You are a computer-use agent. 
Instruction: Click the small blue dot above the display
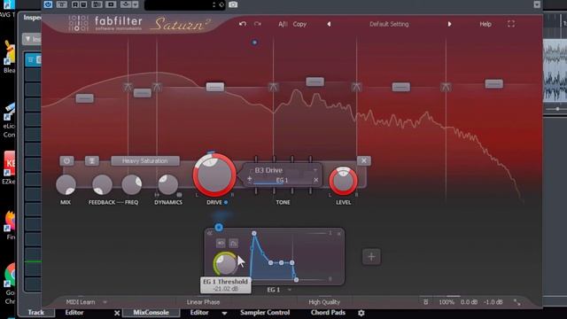click(x=254, y=43)
